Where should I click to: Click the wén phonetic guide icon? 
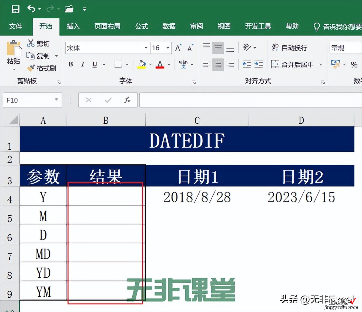coord(183,64)
